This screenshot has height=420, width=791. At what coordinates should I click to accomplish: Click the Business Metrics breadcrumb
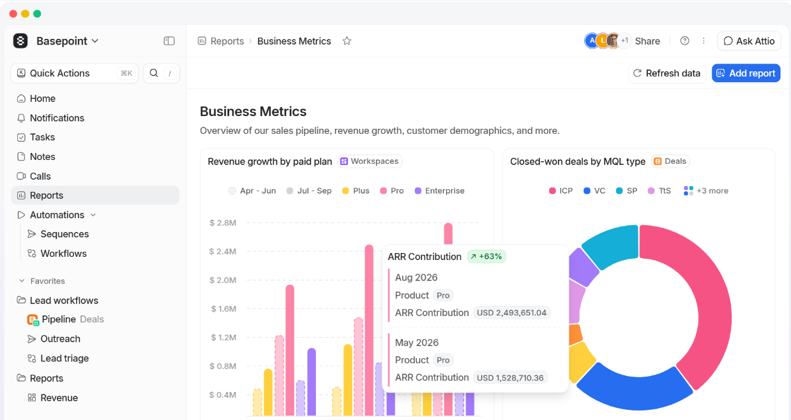[294, 41]
